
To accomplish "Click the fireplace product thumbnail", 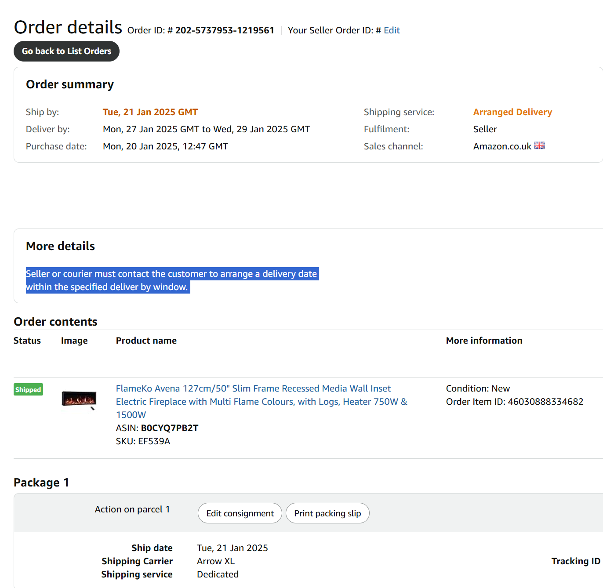I will point(79,399).
